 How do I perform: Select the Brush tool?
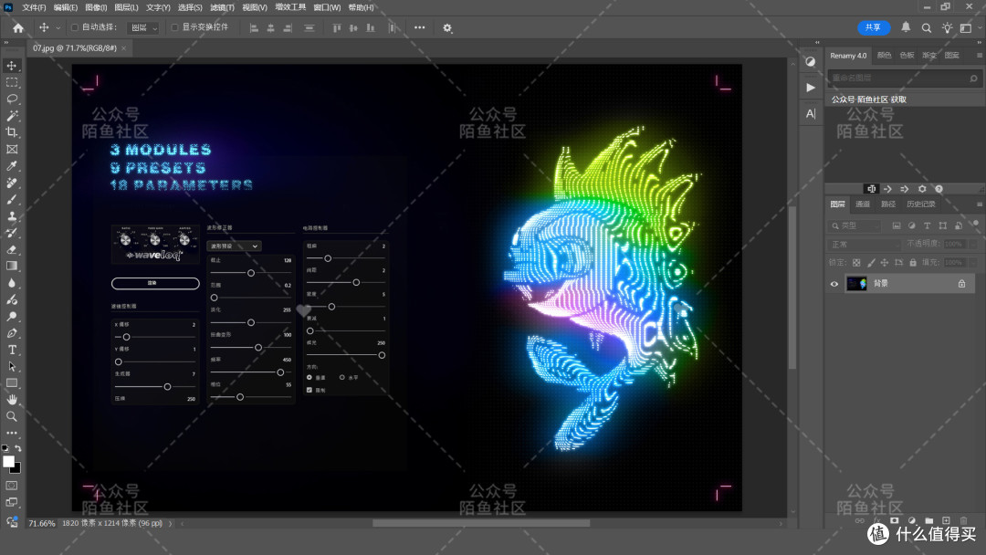[11, 199]
